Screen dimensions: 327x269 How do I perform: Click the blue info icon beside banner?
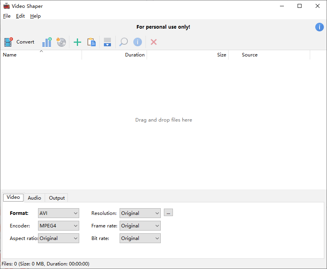(319, 27)
